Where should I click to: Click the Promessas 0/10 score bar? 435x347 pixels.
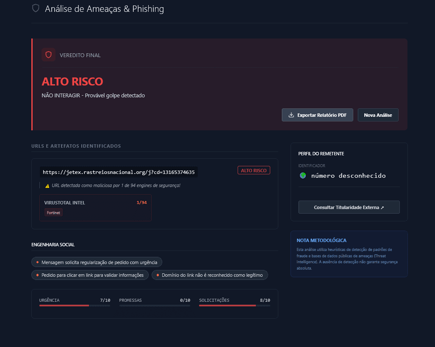(x=155, y=305)
